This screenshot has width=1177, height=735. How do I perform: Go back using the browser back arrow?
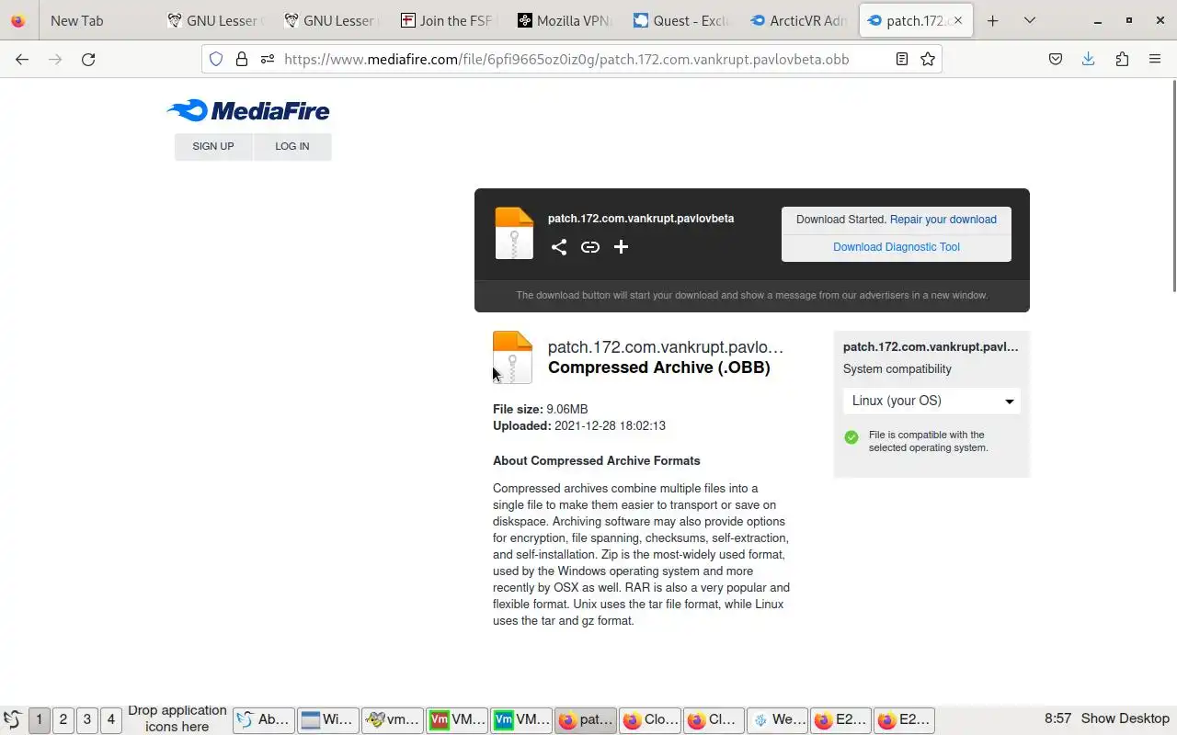[22, 59]
